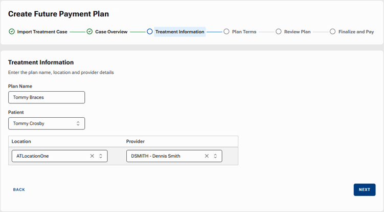Click the green checkmark for Import Treatment Case
Screen dimensions: 384x212
[x=12, y=32]
